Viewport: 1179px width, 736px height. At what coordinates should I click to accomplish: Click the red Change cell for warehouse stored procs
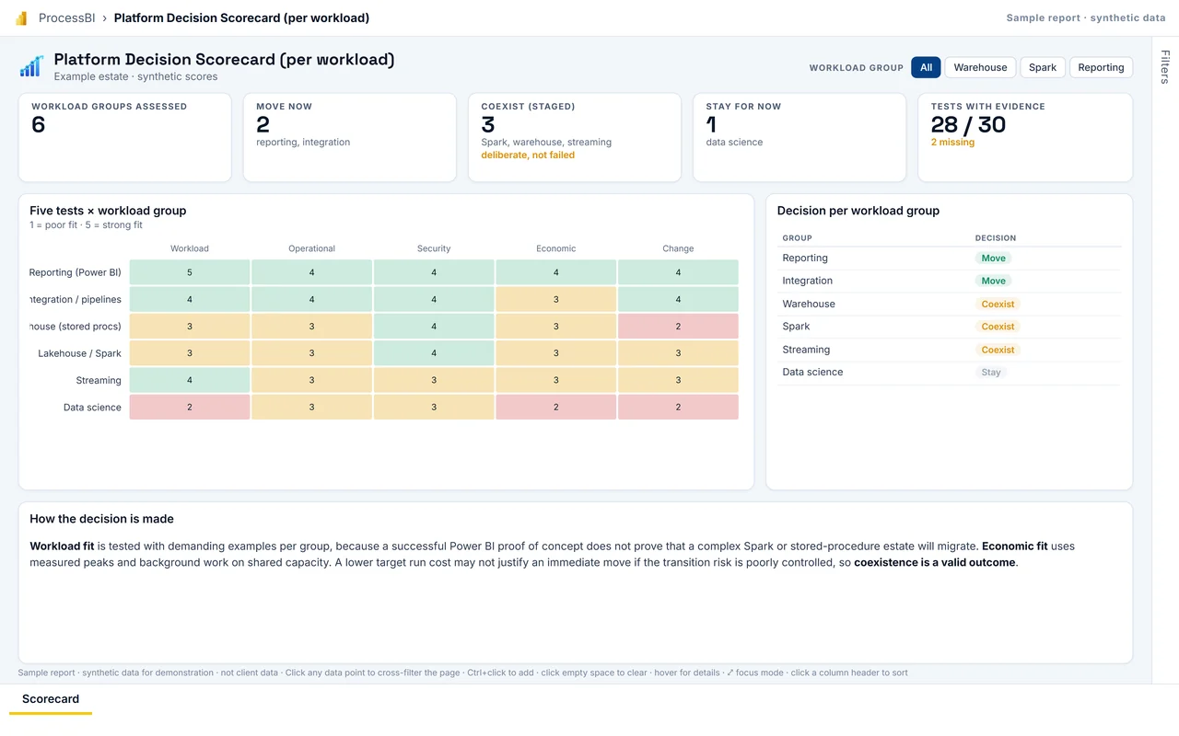coord(678,327)
